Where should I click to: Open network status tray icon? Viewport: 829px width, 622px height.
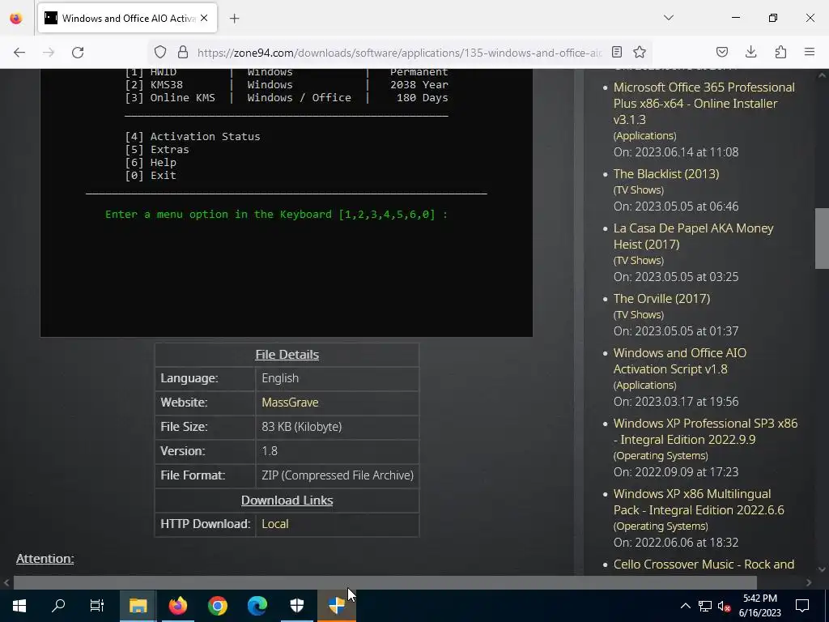point(705,606)
